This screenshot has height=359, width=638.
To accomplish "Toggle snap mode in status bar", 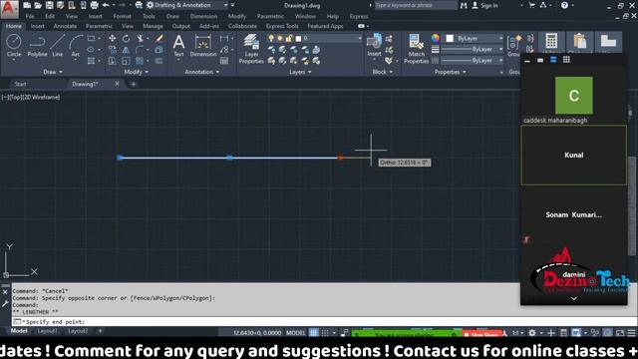I will 325,332.
